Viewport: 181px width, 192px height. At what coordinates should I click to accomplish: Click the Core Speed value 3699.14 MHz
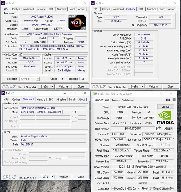click(x=30, y=58)
